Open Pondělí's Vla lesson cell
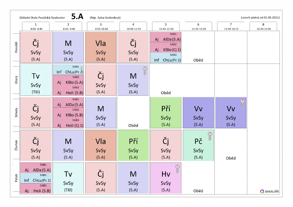Screen dimensions: 293x207 (x=101, y=47)
